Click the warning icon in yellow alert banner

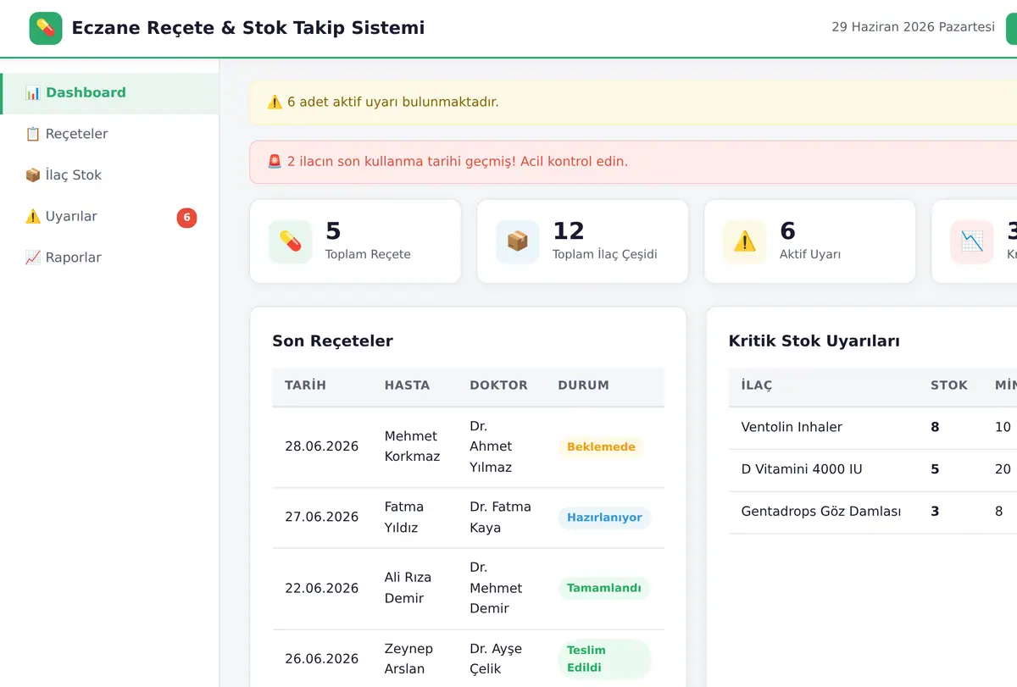coord(275,102)
